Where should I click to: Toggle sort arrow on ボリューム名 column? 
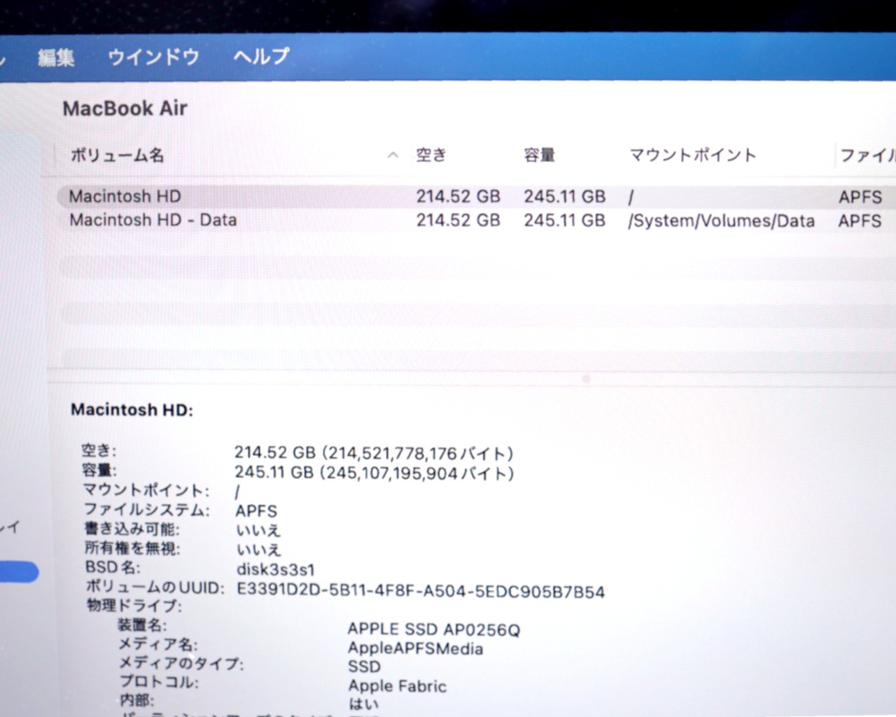393,155
